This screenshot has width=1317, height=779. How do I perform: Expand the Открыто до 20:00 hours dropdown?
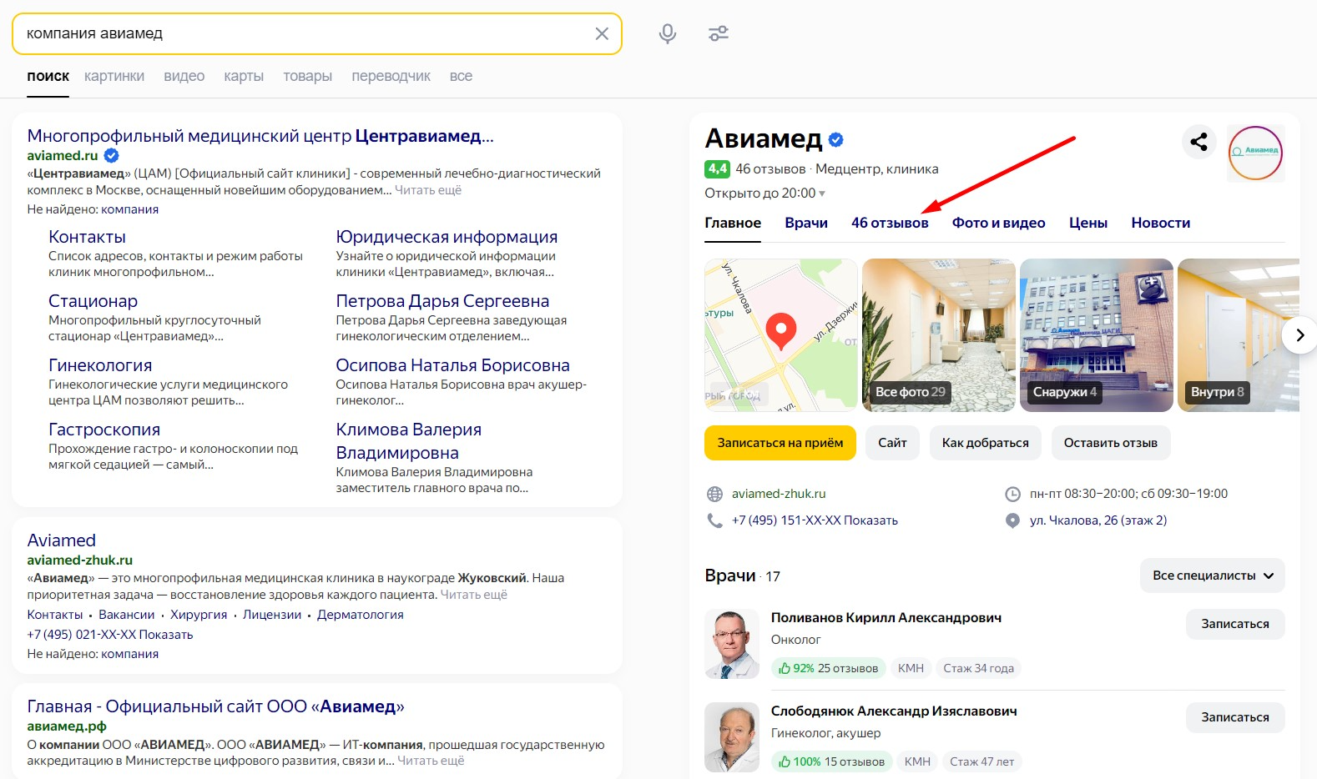[764, 193]
